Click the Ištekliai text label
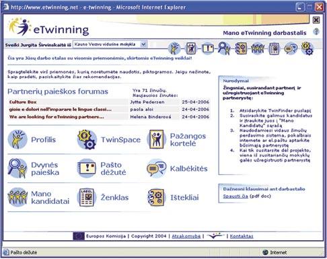 184,198
